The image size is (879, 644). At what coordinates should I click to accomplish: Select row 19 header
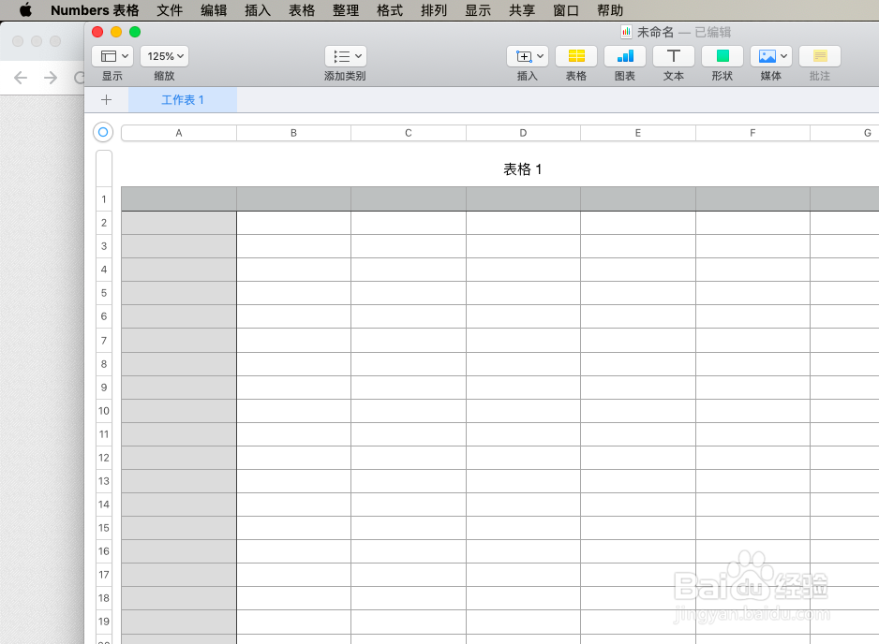pos(104,621)
